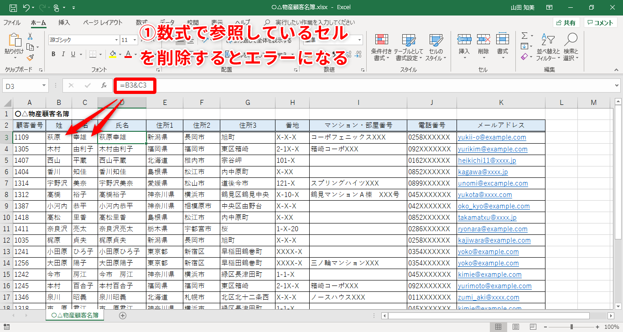The image size is (623, 332).
Task: Apply borders with the border grid icon
Action: pyautogui.click(x=93, y=54)
